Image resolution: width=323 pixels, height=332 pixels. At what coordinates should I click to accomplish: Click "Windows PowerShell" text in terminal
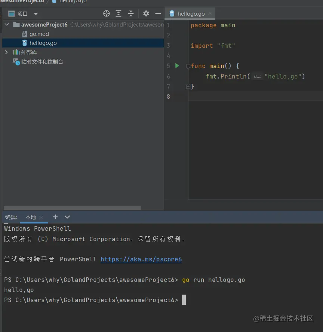[37, 228]
